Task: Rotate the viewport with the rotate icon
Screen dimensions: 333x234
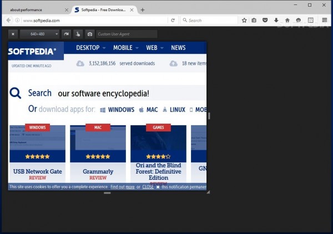Action: pos(66,34)
